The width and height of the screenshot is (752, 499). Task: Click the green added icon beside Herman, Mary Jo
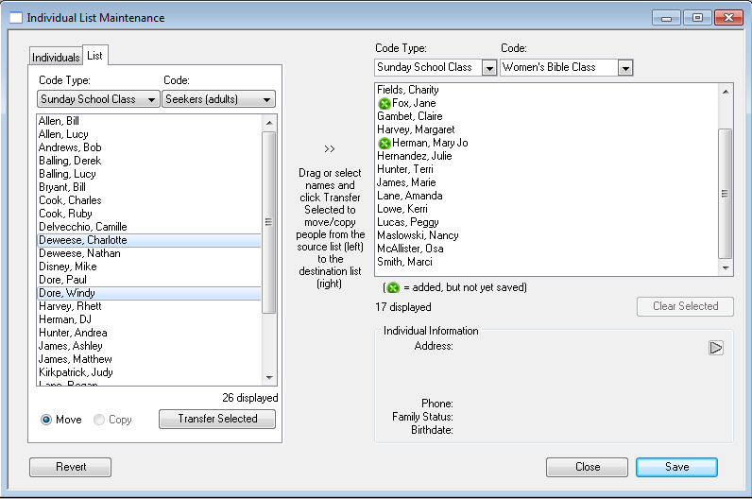pyautogui.click(x=384, y=143)
